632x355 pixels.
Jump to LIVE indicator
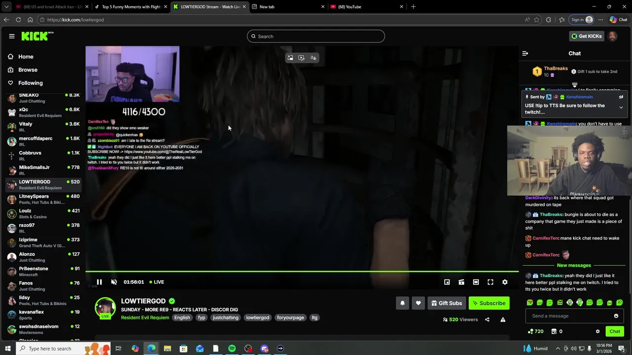[156, 282]
